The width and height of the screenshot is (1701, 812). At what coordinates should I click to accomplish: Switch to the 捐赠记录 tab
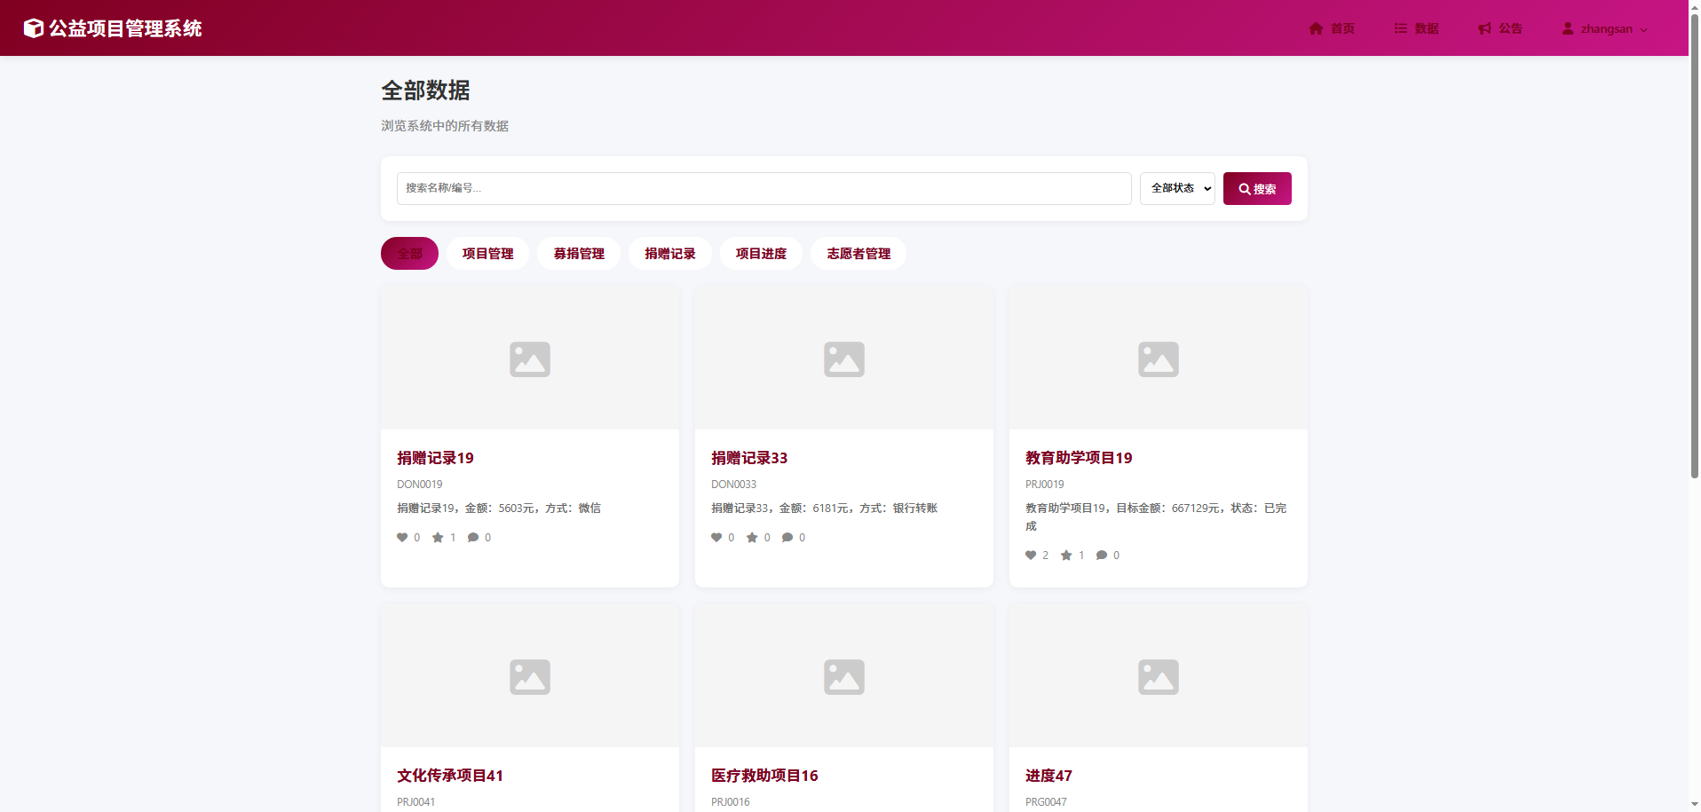coord(670,253)
